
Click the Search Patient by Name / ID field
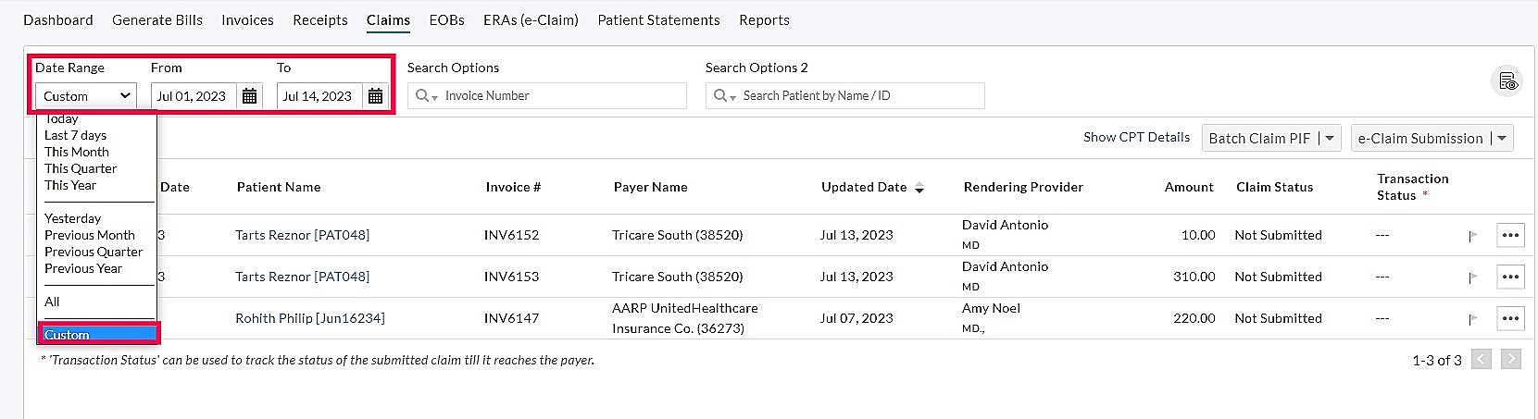(857, 96)
